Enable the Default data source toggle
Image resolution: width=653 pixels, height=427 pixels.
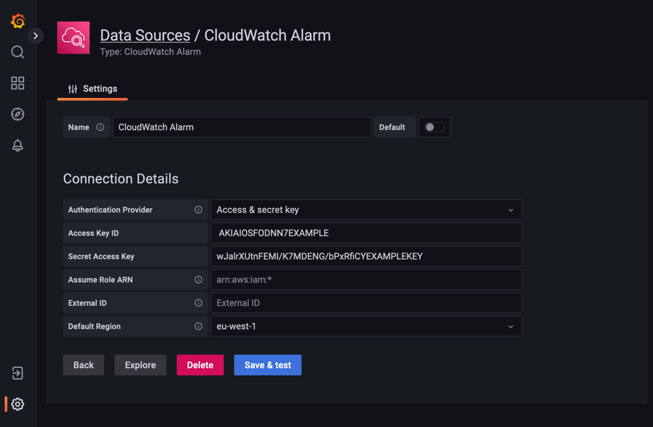tap(434, 127)
